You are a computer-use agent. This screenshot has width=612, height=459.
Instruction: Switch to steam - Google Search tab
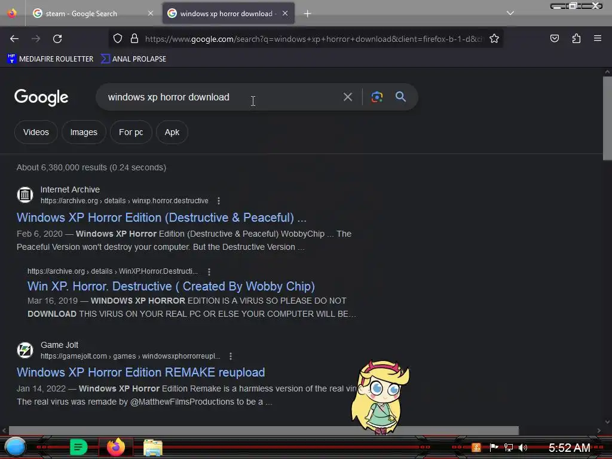[93, 13]
